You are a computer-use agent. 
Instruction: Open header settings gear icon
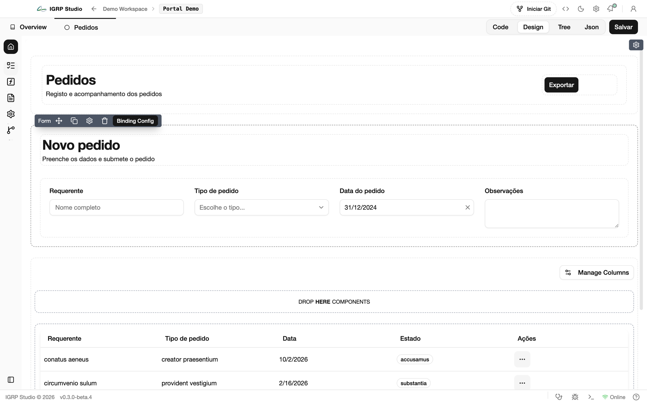[596, 9]
